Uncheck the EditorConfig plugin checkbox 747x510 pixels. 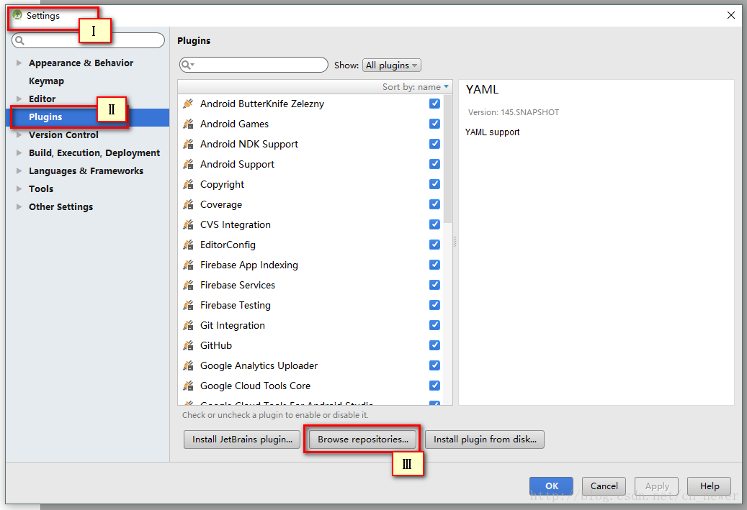pos(434,245)
